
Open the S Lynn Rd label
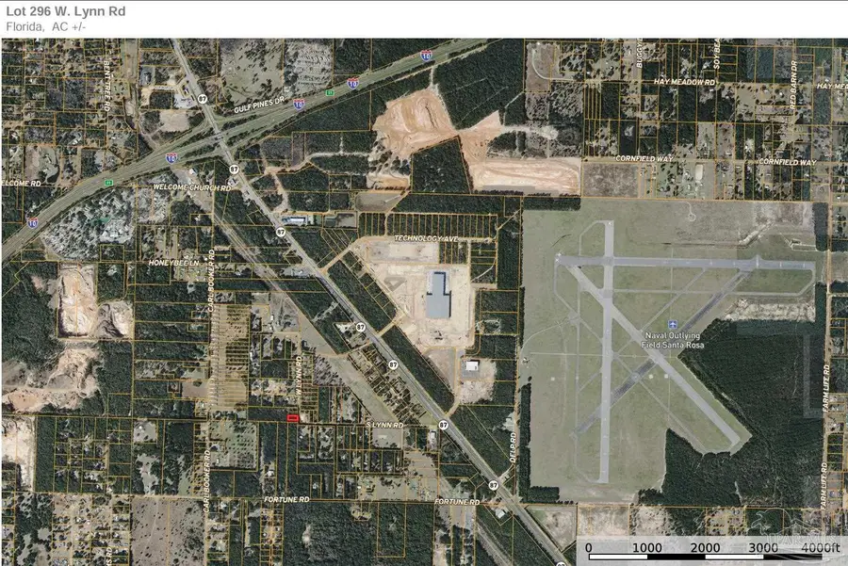click(384, 426)
